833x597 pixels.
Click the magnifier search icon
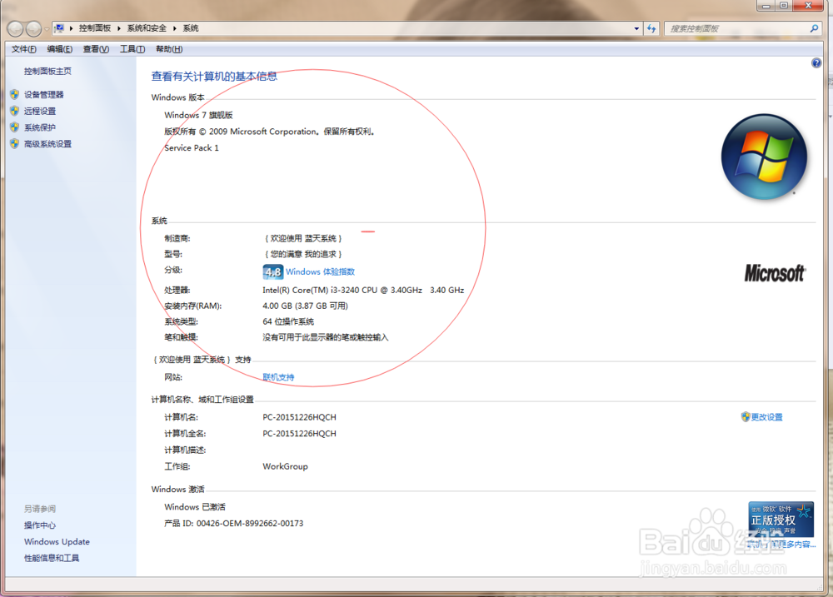pyautogui.click(x=814, y=28)
